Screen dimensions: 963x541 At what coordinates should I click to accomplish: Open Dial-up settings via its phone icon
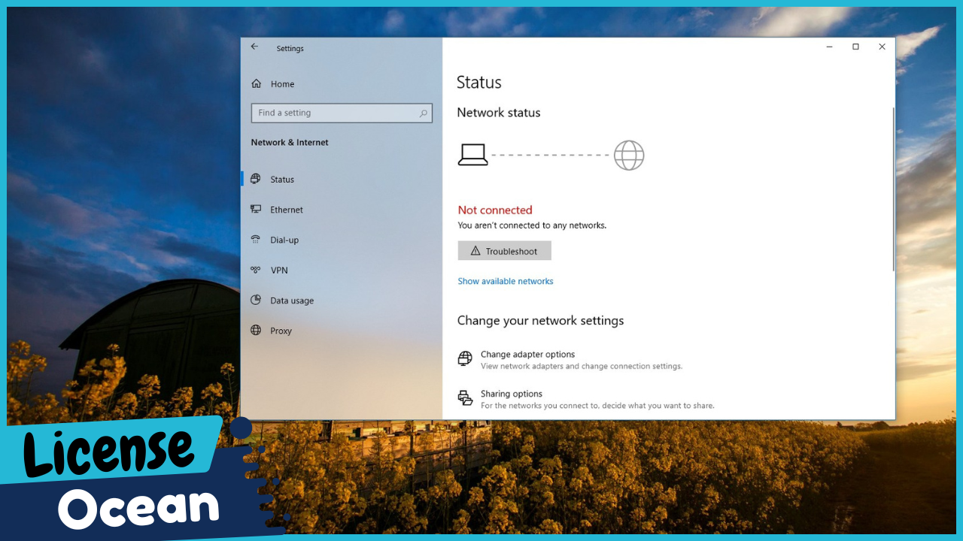click(x=256, y=240)
